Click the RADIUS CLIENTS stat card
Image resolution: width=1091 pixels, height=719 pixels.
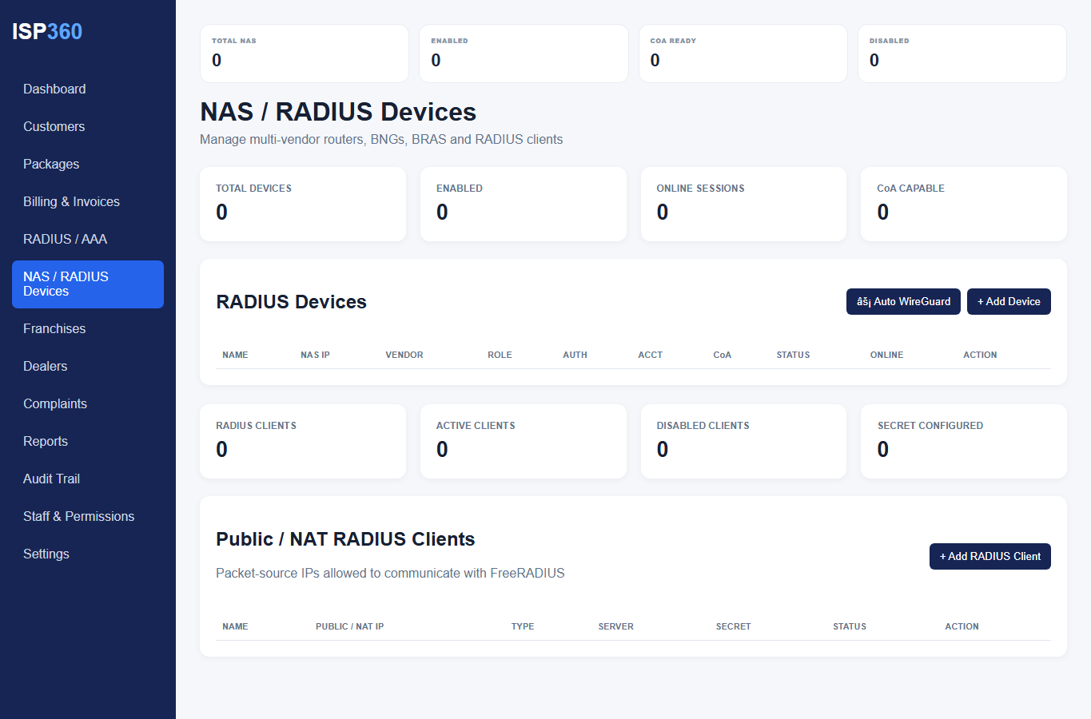303,441
